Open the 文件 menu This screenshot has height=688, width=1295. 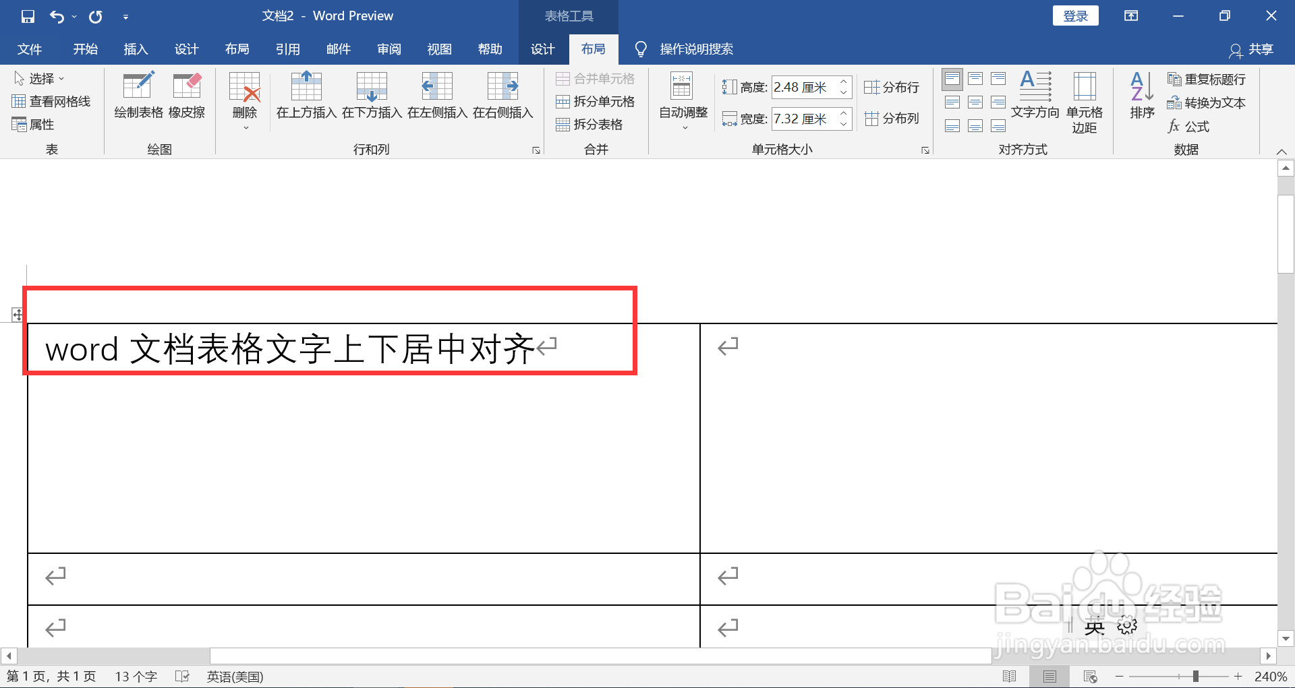click(x=30, y=49)
